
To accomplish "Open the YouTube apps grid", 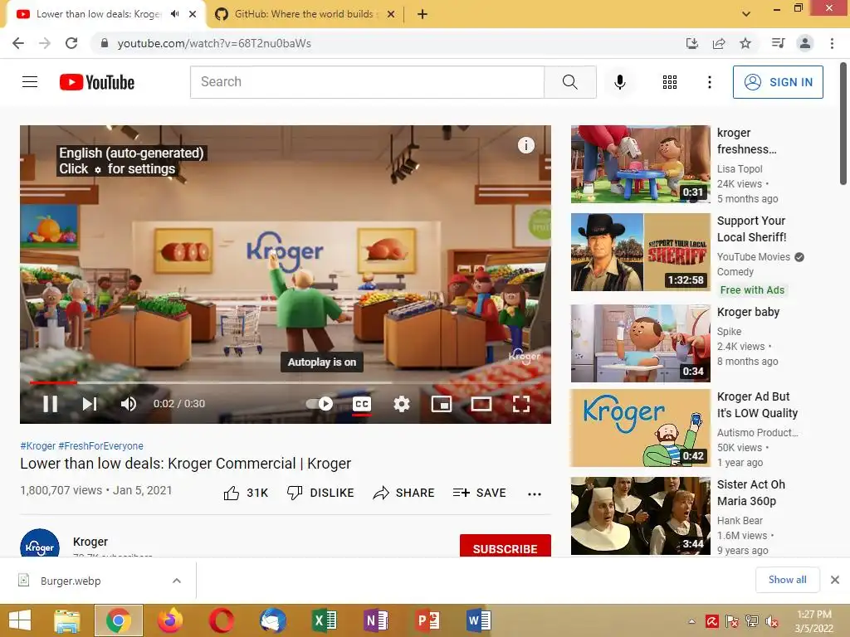I will pyautogui.click(x=670, y=82).
